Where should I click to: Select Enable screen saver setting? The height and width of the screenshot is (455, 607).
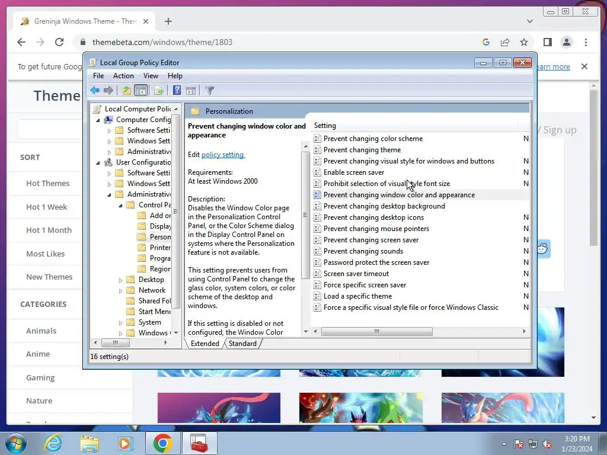(354, 172)
